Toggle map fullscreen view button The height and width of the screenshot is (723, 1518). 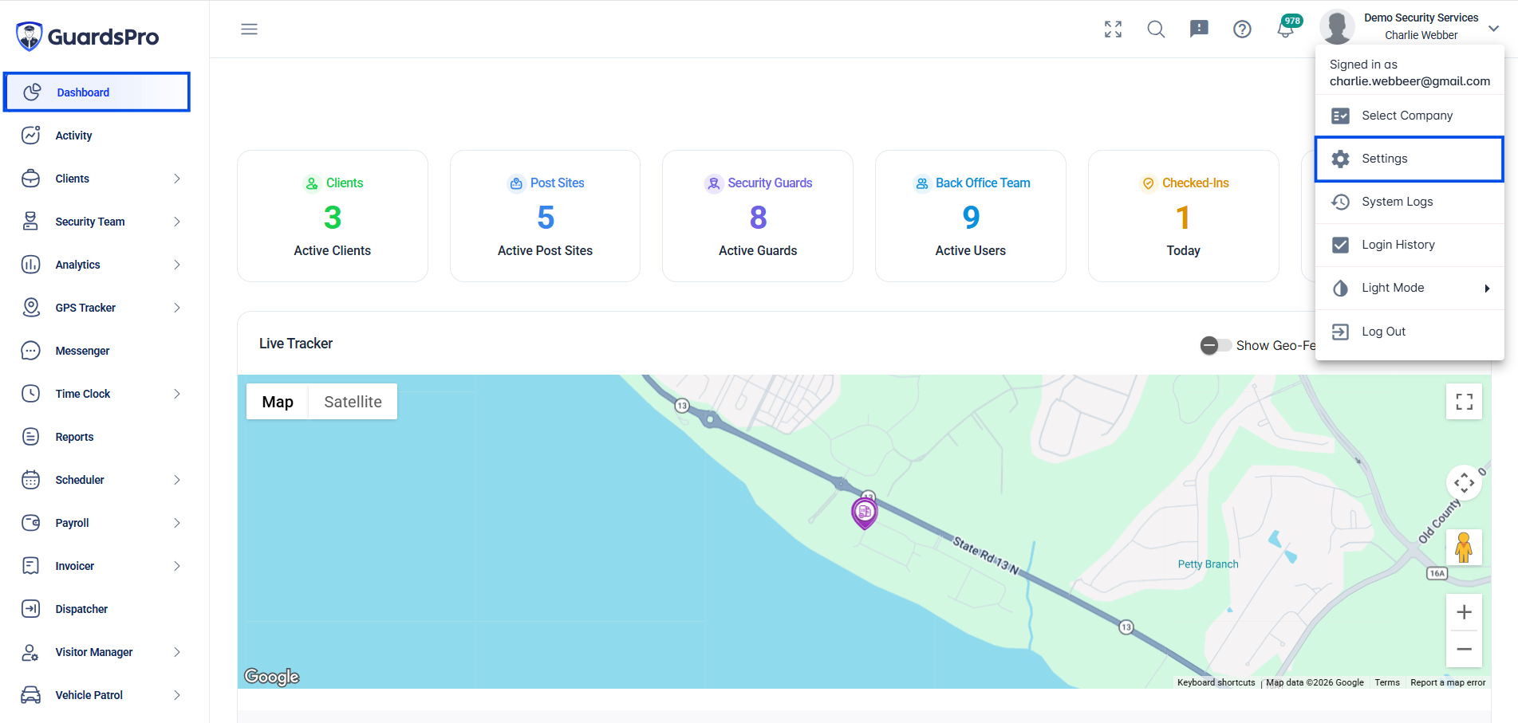point(1464,402)
